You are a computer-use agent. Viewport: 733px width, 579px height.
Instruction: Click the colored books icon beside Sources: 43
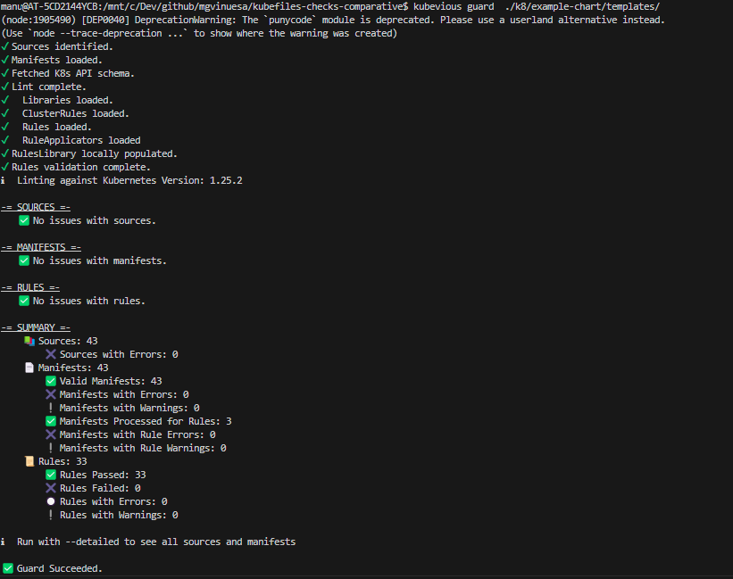29,342
